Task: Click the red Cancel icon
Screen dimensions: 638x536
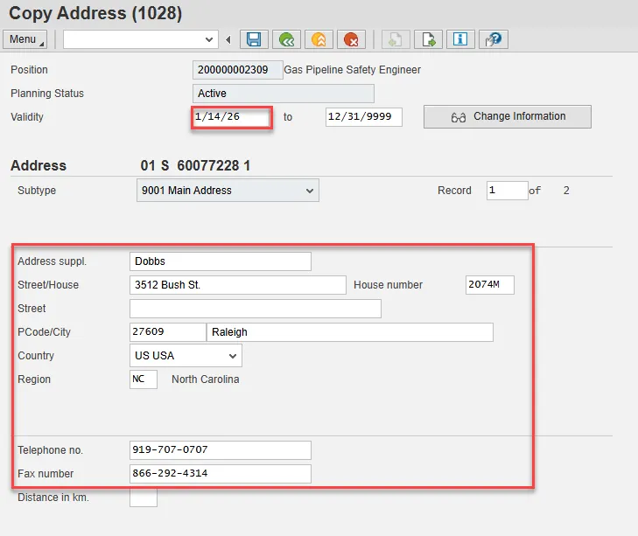Action: pos(351,39)
